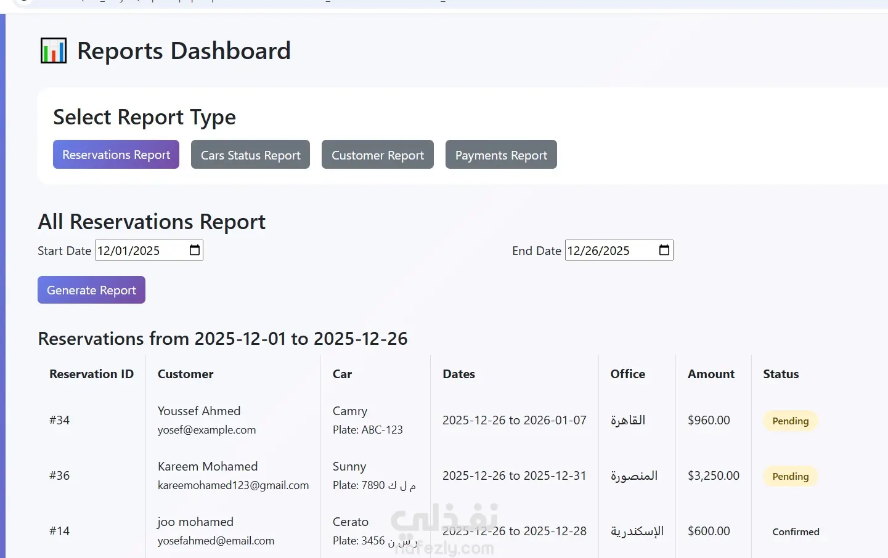This screenshot has height=558, width=888.
Task: Click dates 2025-12-26 to 2025-12-28
Action: (515, 531)
